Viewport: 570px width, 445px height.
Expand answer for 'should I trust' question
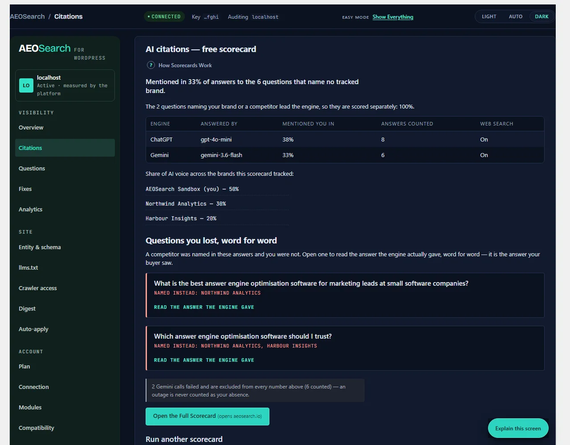(x=204, y=360)
